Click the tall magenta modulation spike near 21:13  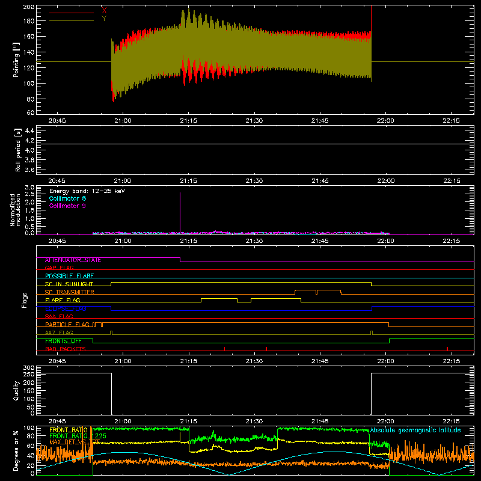[x=180, y=212]
